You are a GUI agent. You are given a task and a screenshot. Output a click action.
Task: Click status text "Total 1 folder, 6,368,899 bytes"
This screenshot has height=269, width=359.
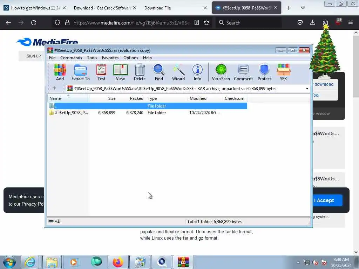pos(214,222)
